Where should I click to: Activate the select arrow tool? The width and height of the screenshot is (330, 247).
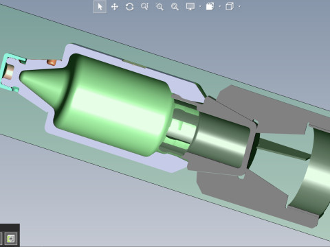coord(100,6)
